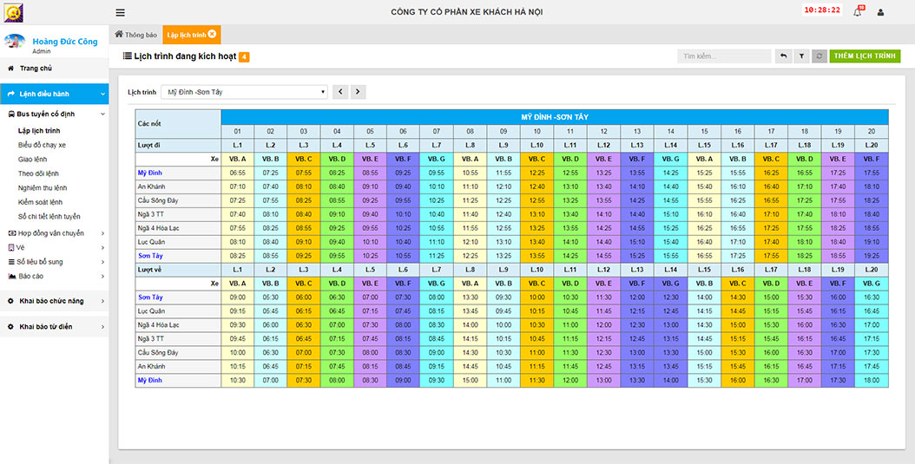Toggle the hamburger sidebar menu

point(120,12)
